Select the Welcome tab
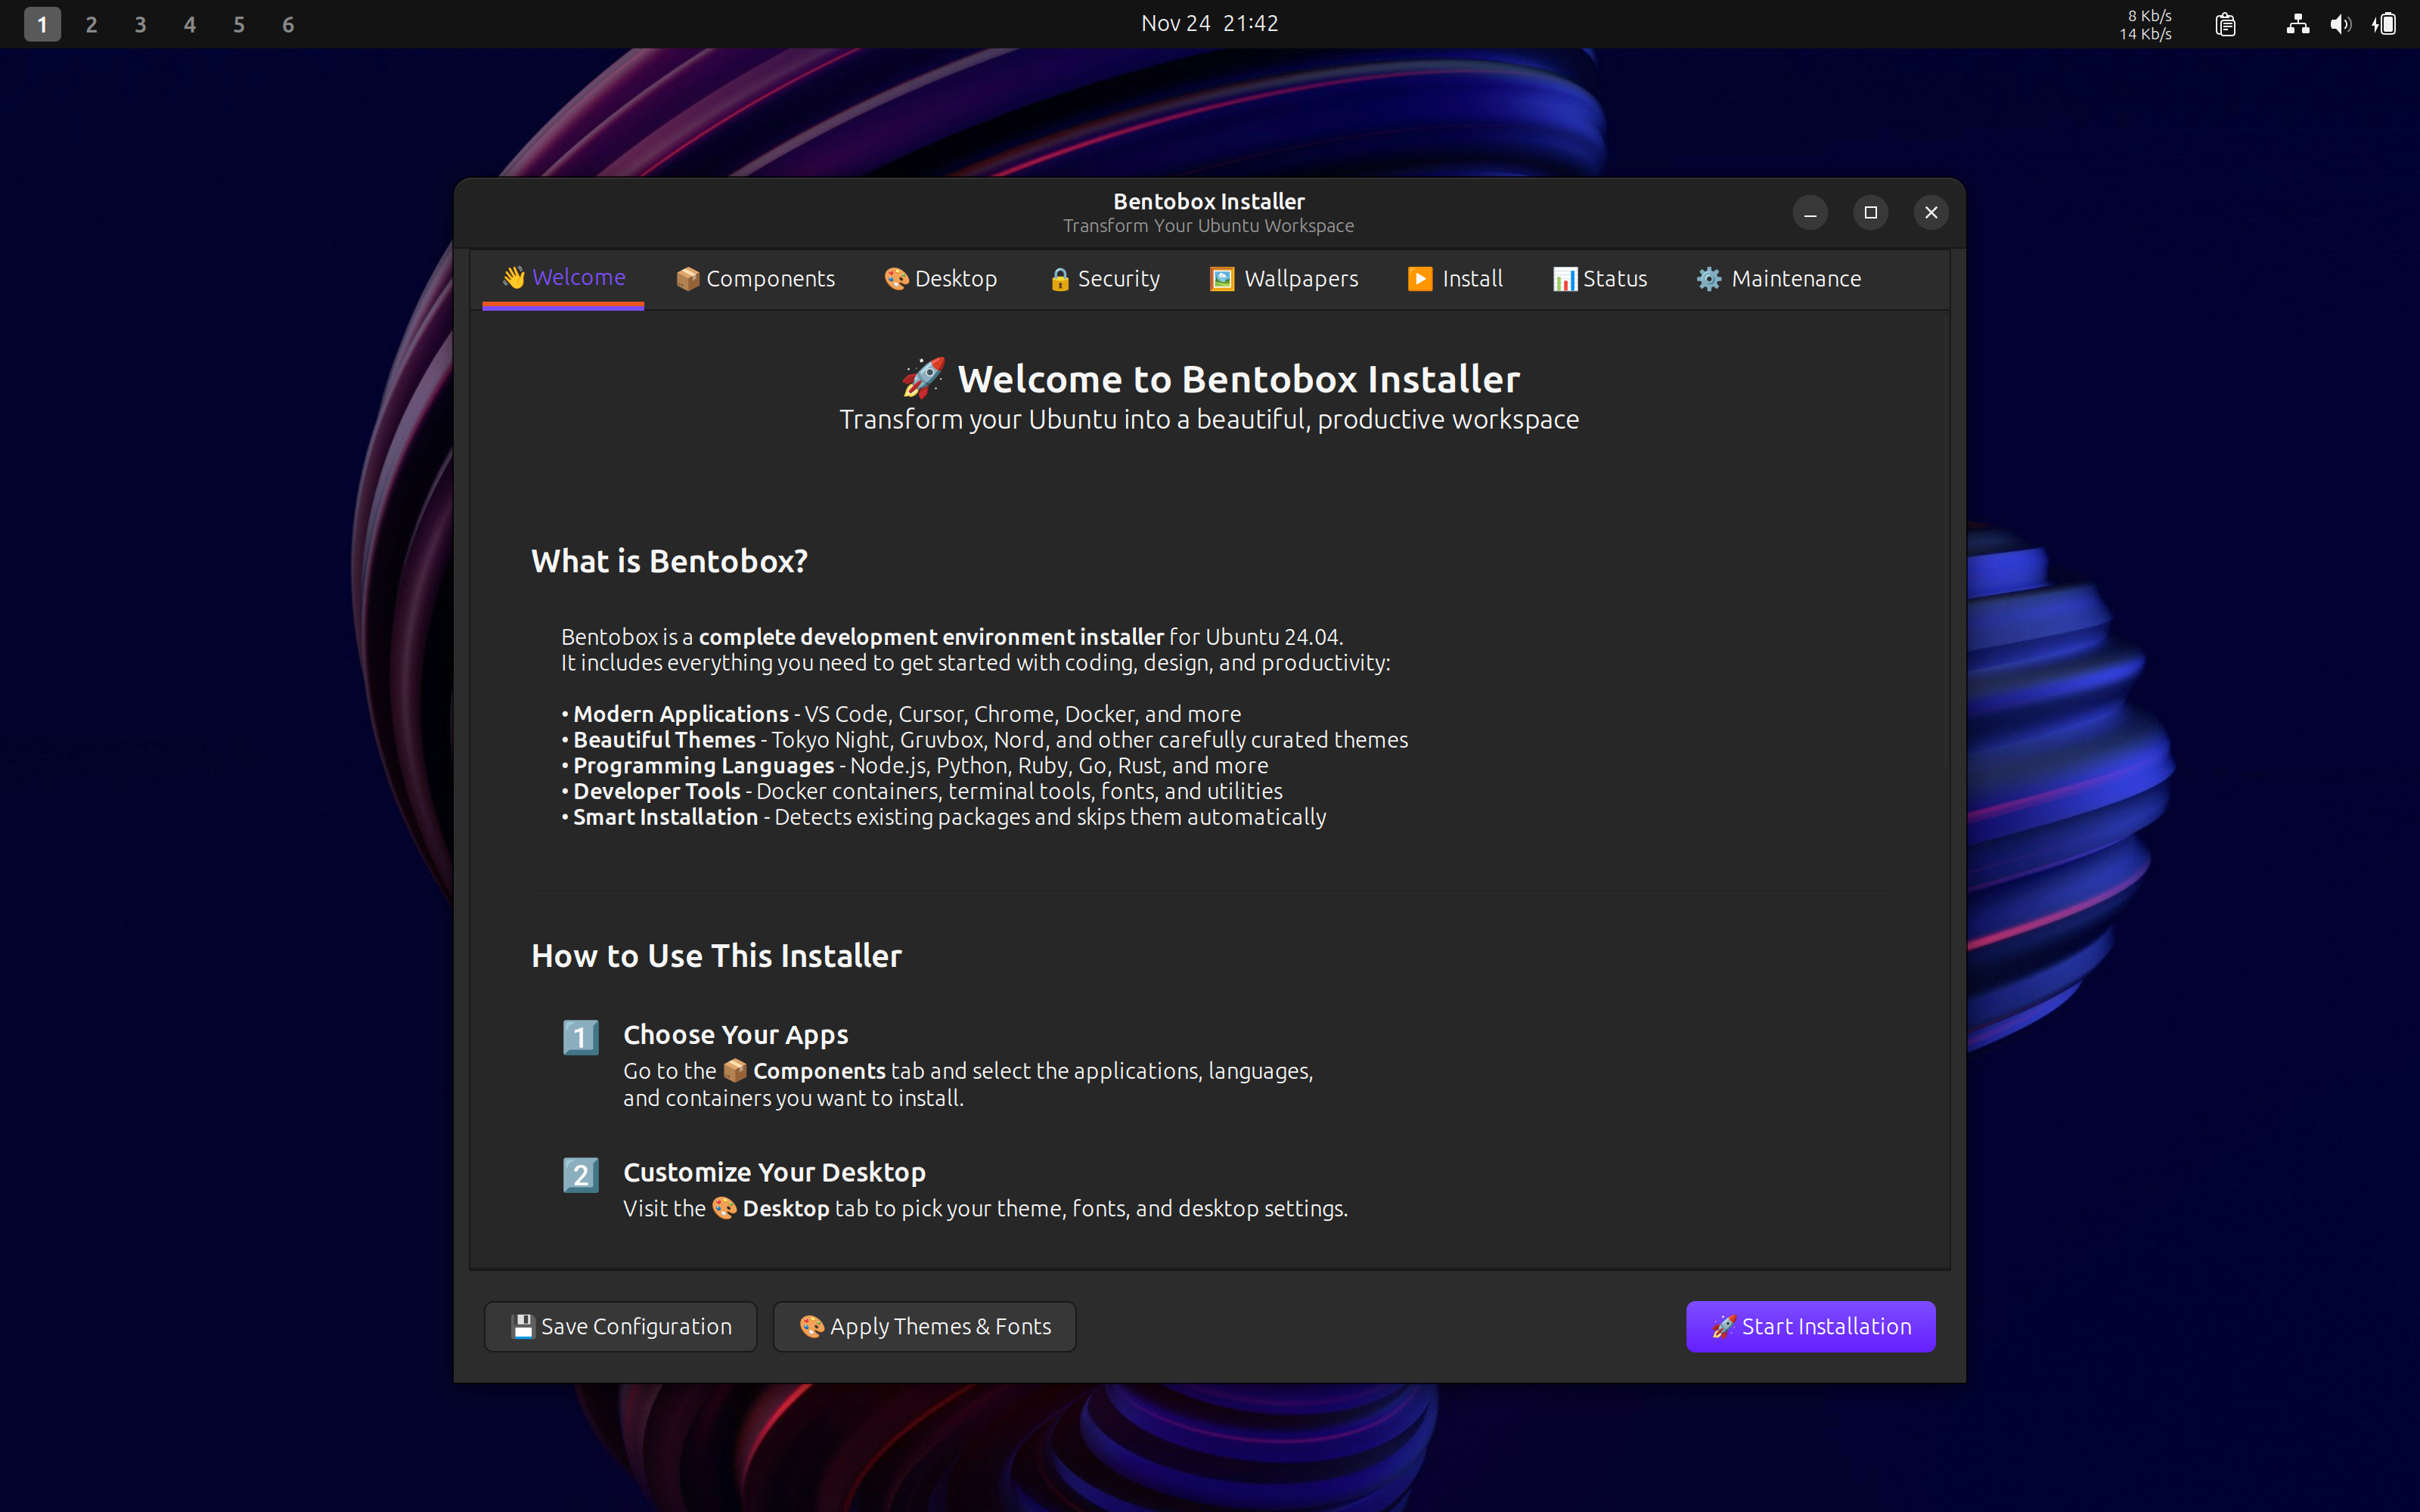This screenshot has width=2420, height=1512. point(563,277)
